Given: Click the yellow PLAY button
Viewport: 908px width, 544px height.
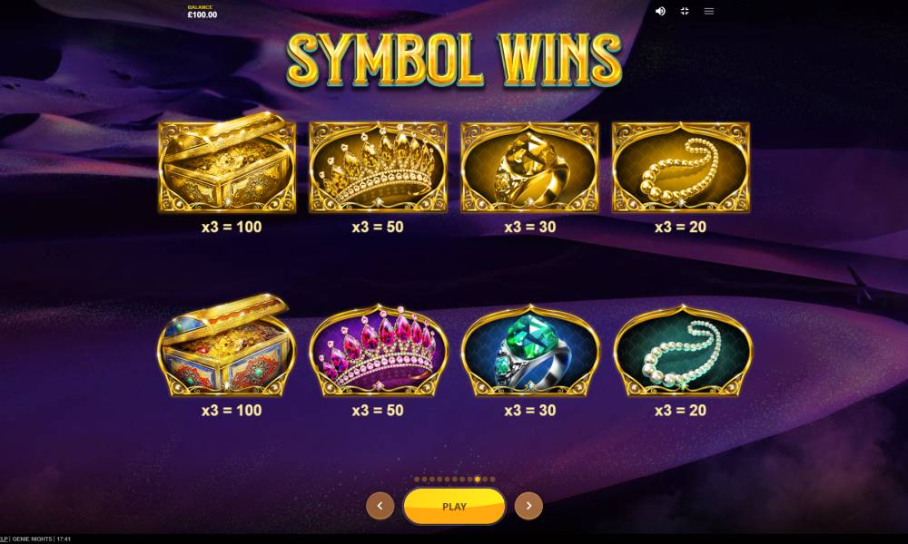Looking at the screenshot, I should (x=454, y=507).
